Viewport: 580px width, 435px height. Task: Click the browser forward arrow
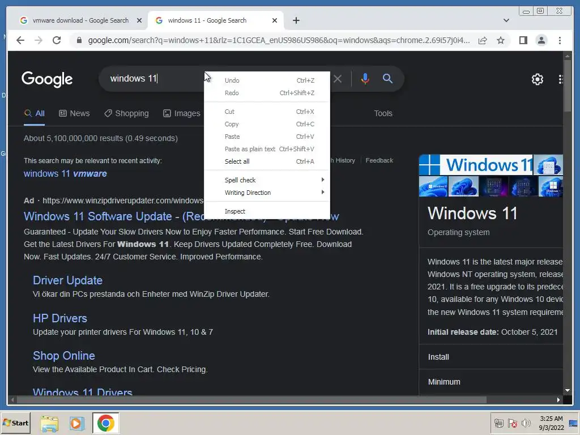pos(39,40)
